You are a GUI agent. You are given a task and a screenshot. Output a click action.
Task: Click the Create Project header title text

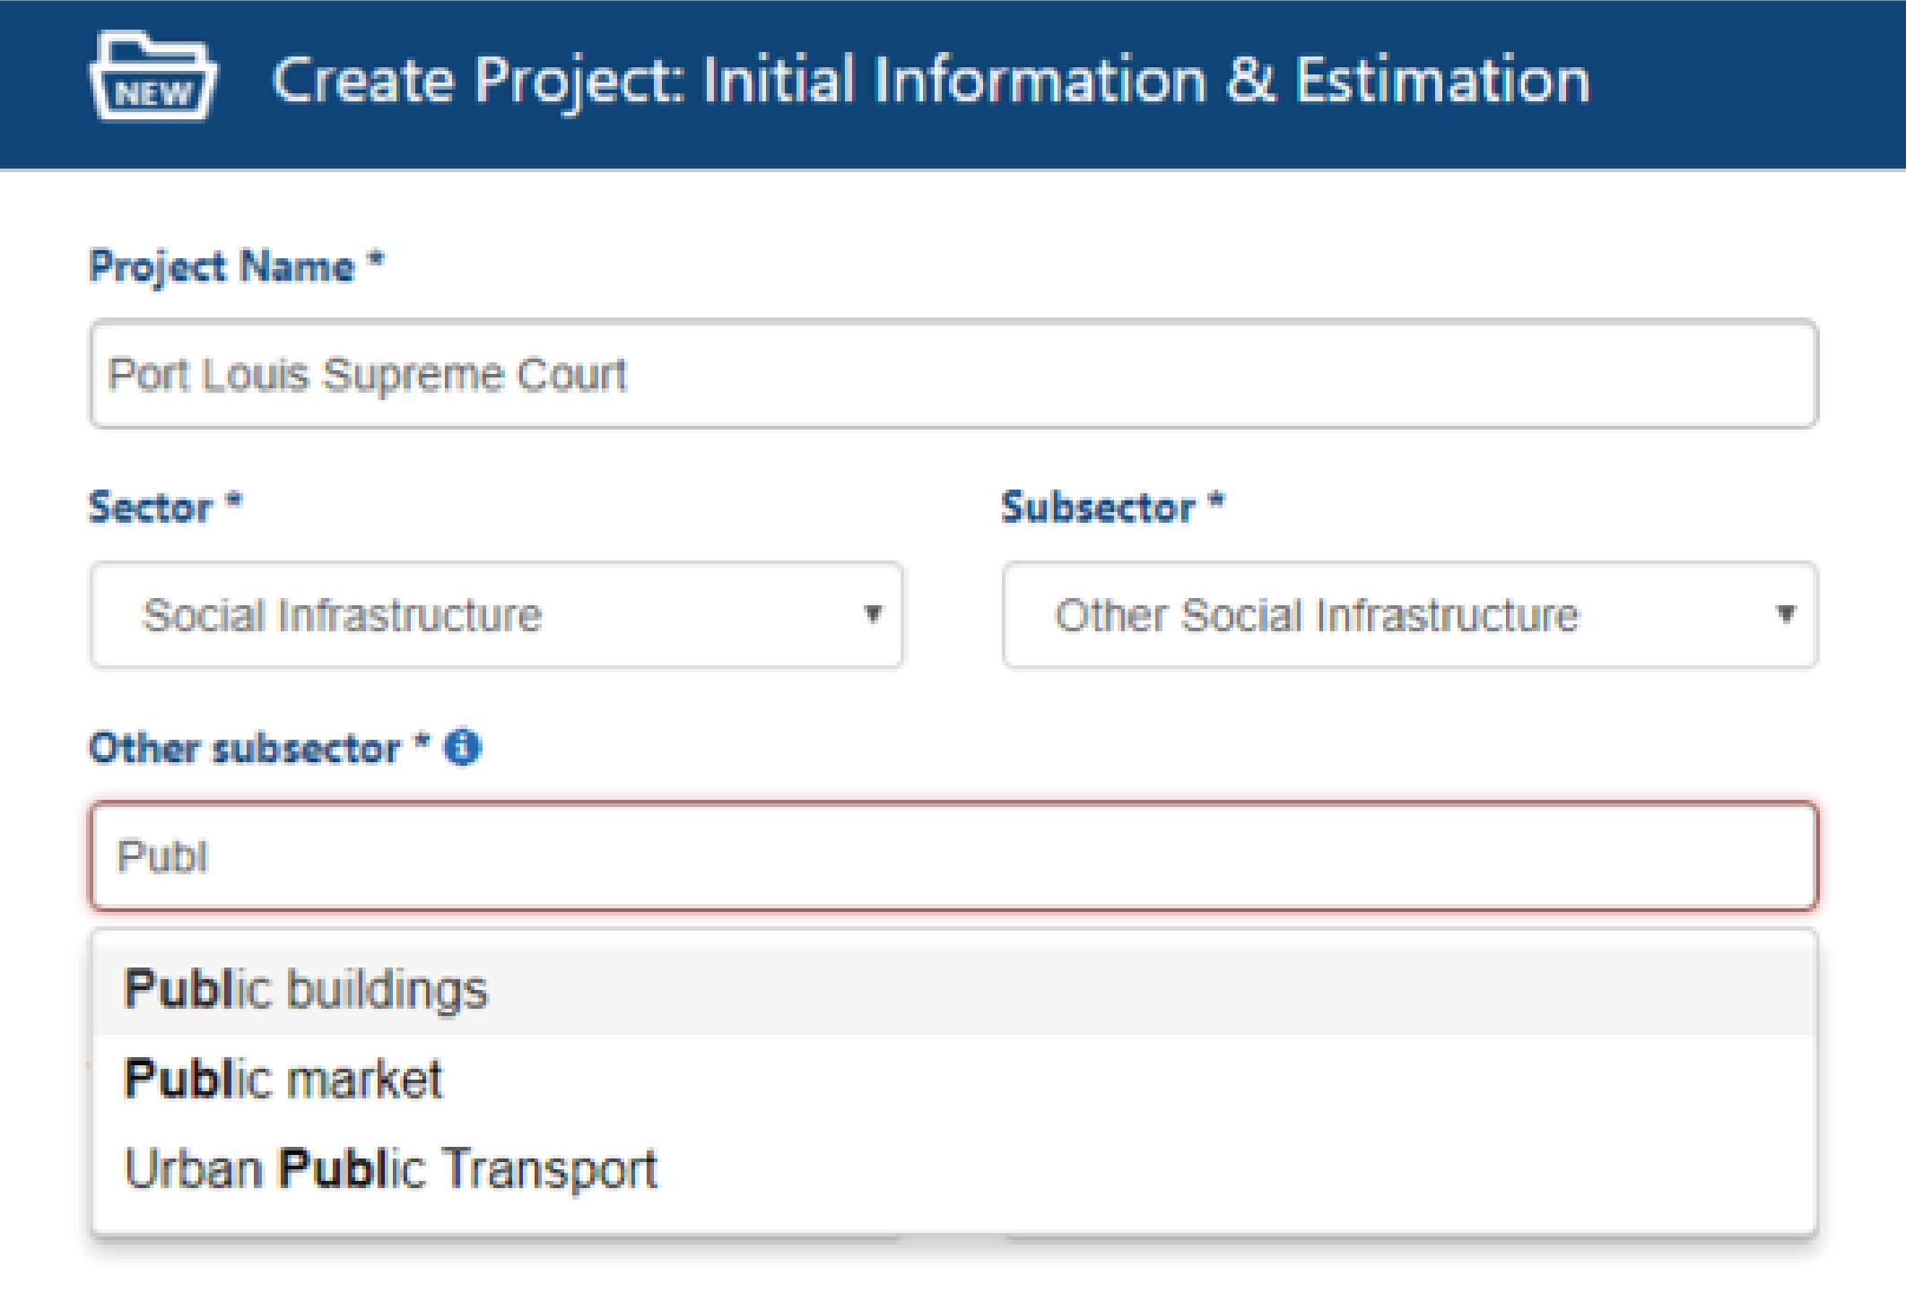pos(931,81)
